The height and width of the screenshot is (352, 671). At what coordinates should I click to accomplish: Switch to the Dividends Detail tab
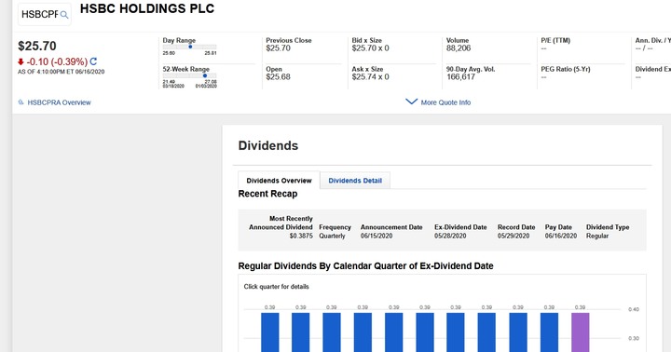point(355,181)
